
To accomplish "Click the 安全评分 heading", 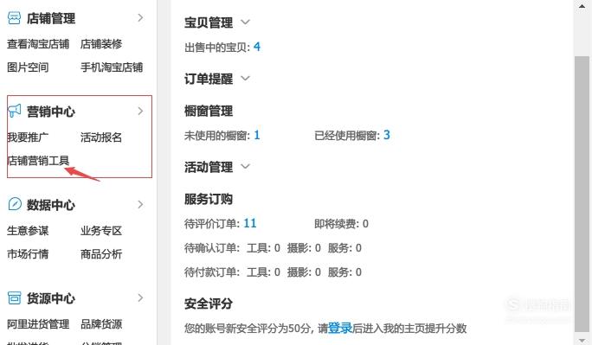I will 209,303.
